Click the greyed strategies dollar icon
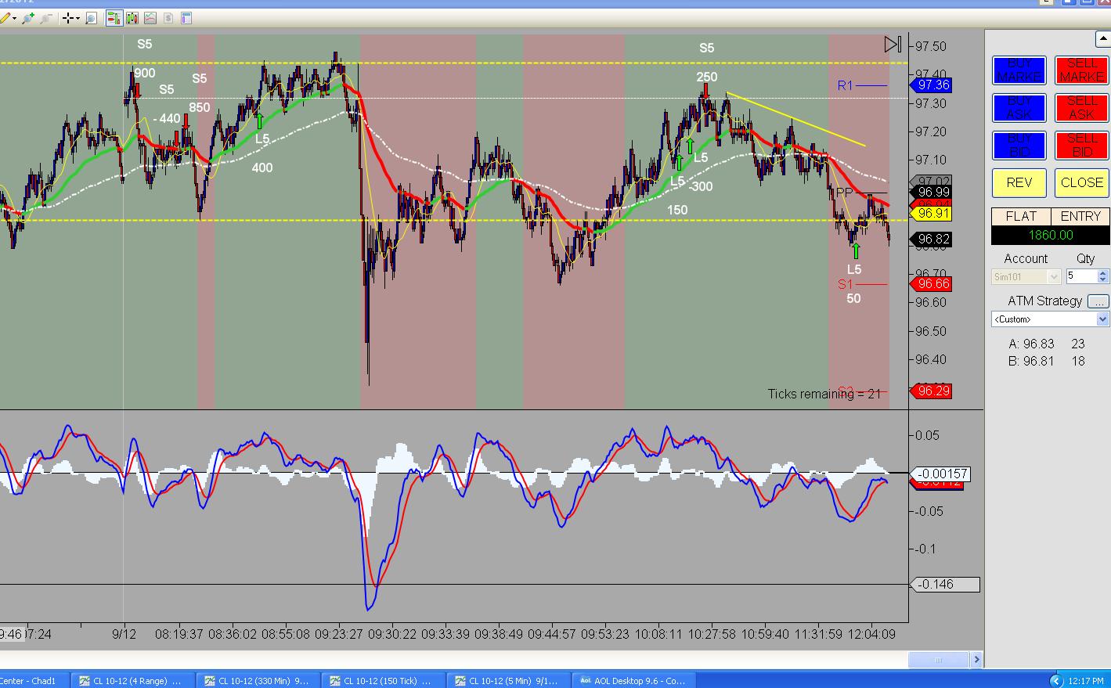This screenshot has width=1111, height=688. 168,17
